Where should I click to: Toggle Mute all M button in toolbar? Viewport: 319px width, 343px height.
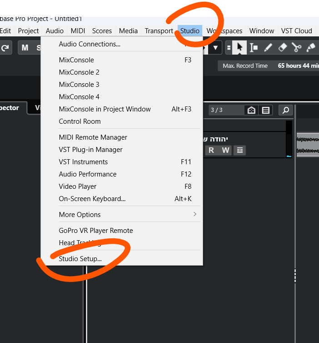(25, 47)
